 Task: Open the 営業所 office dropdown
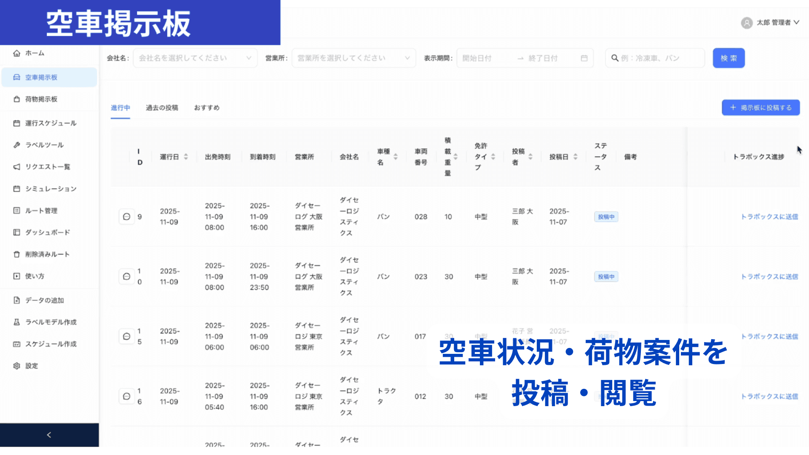pos(354,58)
